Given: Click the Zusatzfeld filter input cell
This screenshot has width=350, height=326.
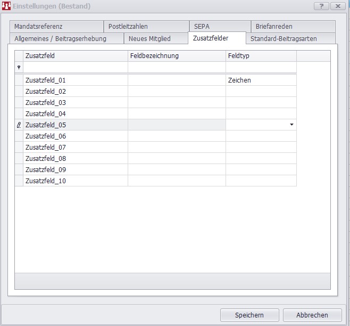Looking at the screenshot, I should tap(76, 68).
